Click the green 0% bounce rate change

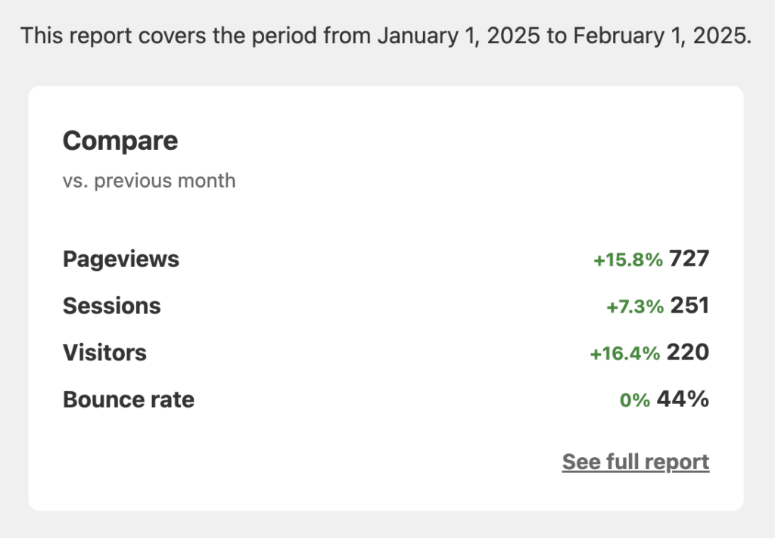(635, 400)
